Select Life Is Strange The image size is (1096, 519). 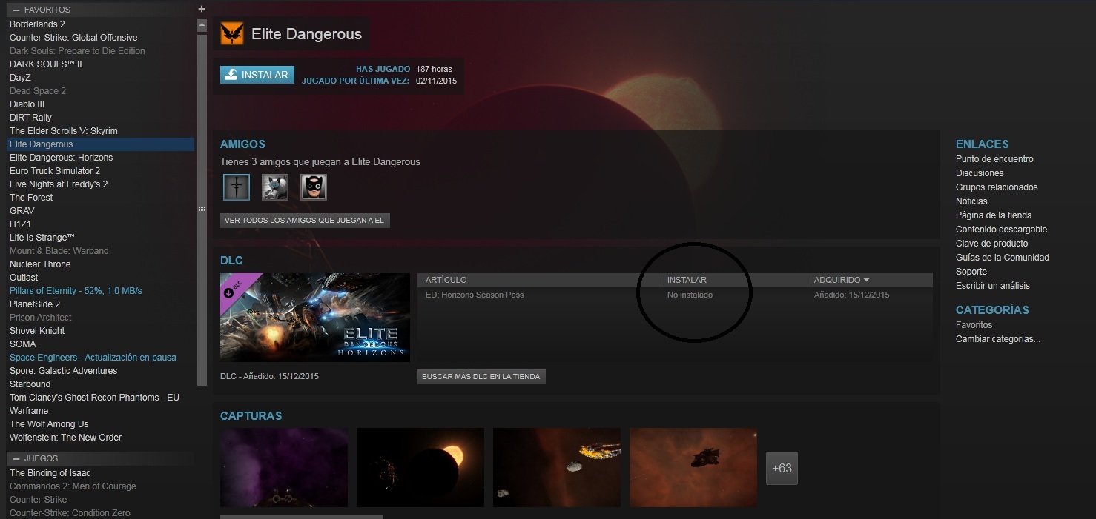42,238
